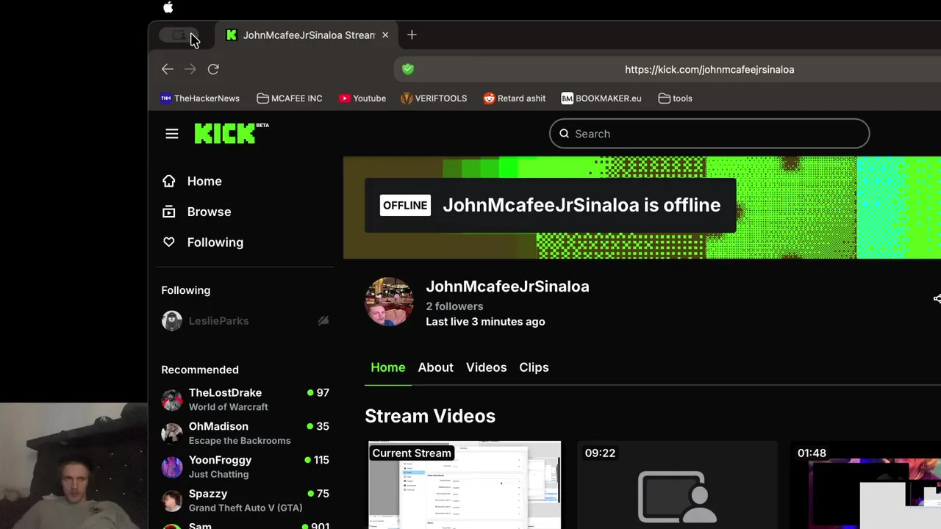Open LeslieParks followed channel

218,321
